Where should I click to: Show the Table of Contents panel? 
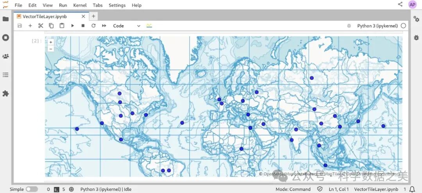[5, 75]
